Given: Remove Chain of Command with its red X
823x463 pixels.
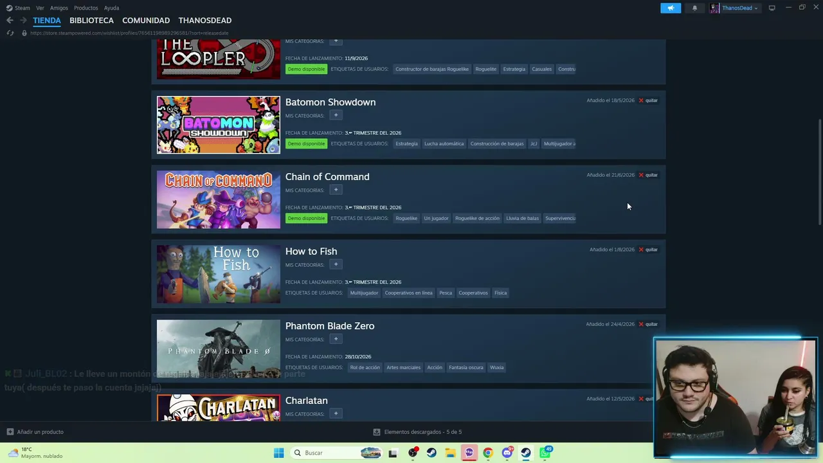Looking at the screenshot, I should (x=641, y=175).
